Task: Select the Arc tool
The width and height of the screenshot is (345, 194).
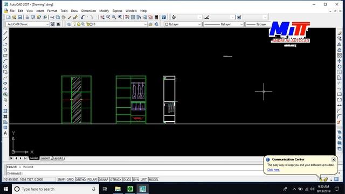Action: pos(5,61)
